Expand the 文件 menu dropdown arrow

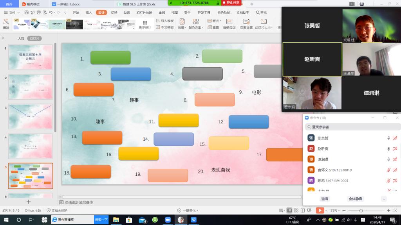19,12
